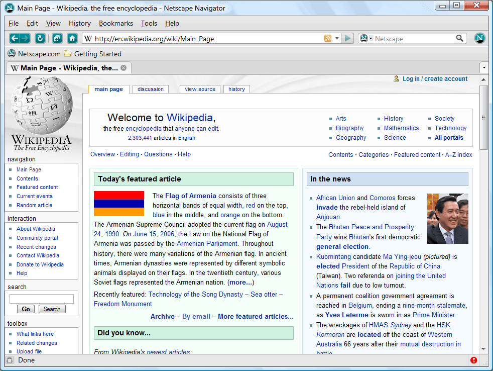Screen dimensions: 493x371
Task: Click the Wikipedia search text field
Action: click(x=42, y=299)
